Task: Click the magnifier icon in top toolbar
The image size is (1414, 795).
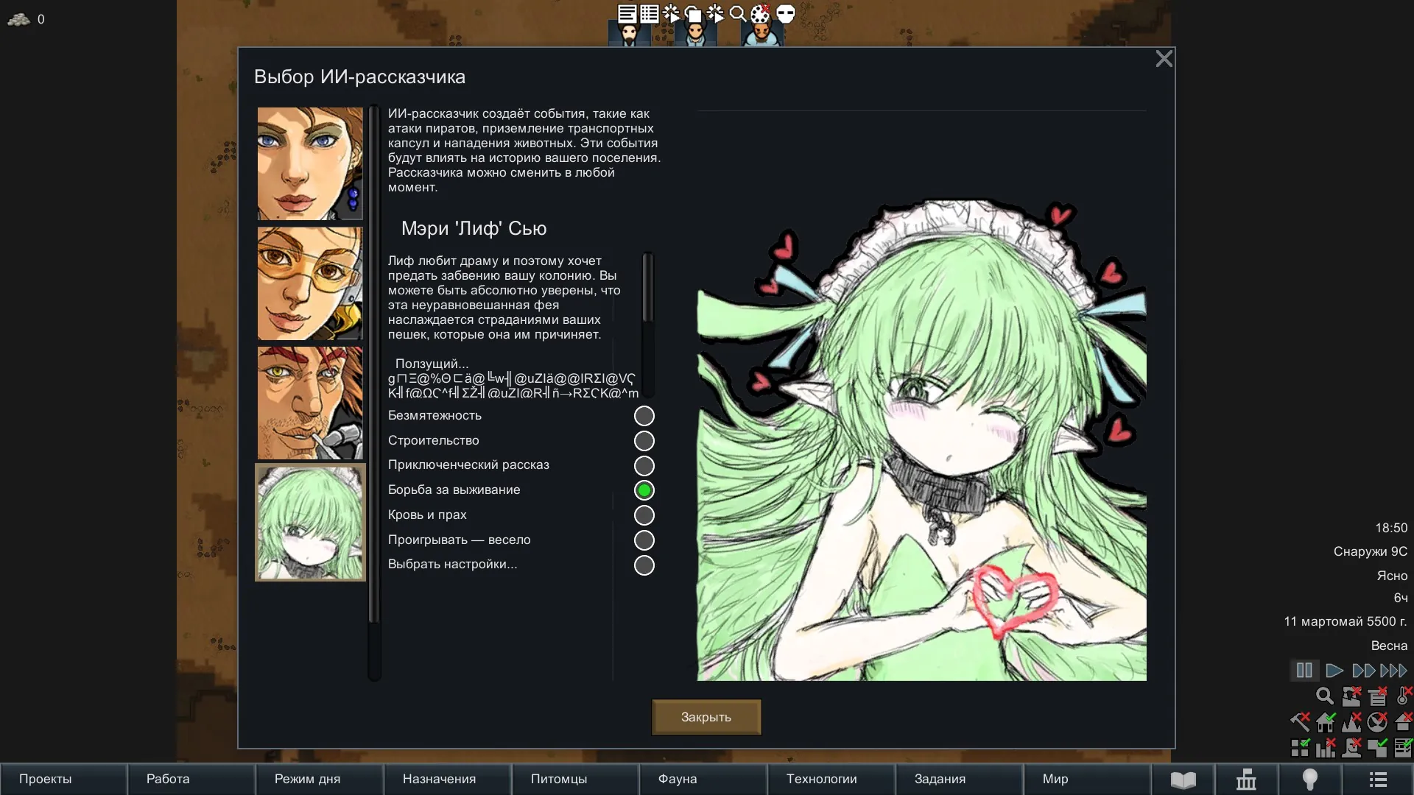Action: 737,13
